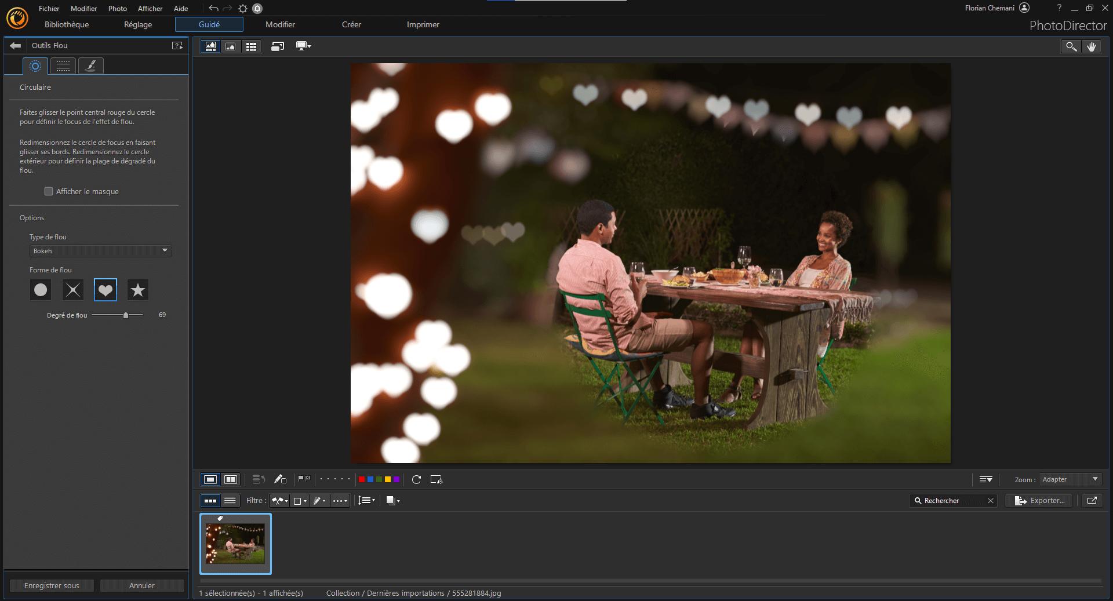This screenshot has width=1113, height=601.
Task: Switch to grid thumbnail view
Action: click(x=252, y=46)
